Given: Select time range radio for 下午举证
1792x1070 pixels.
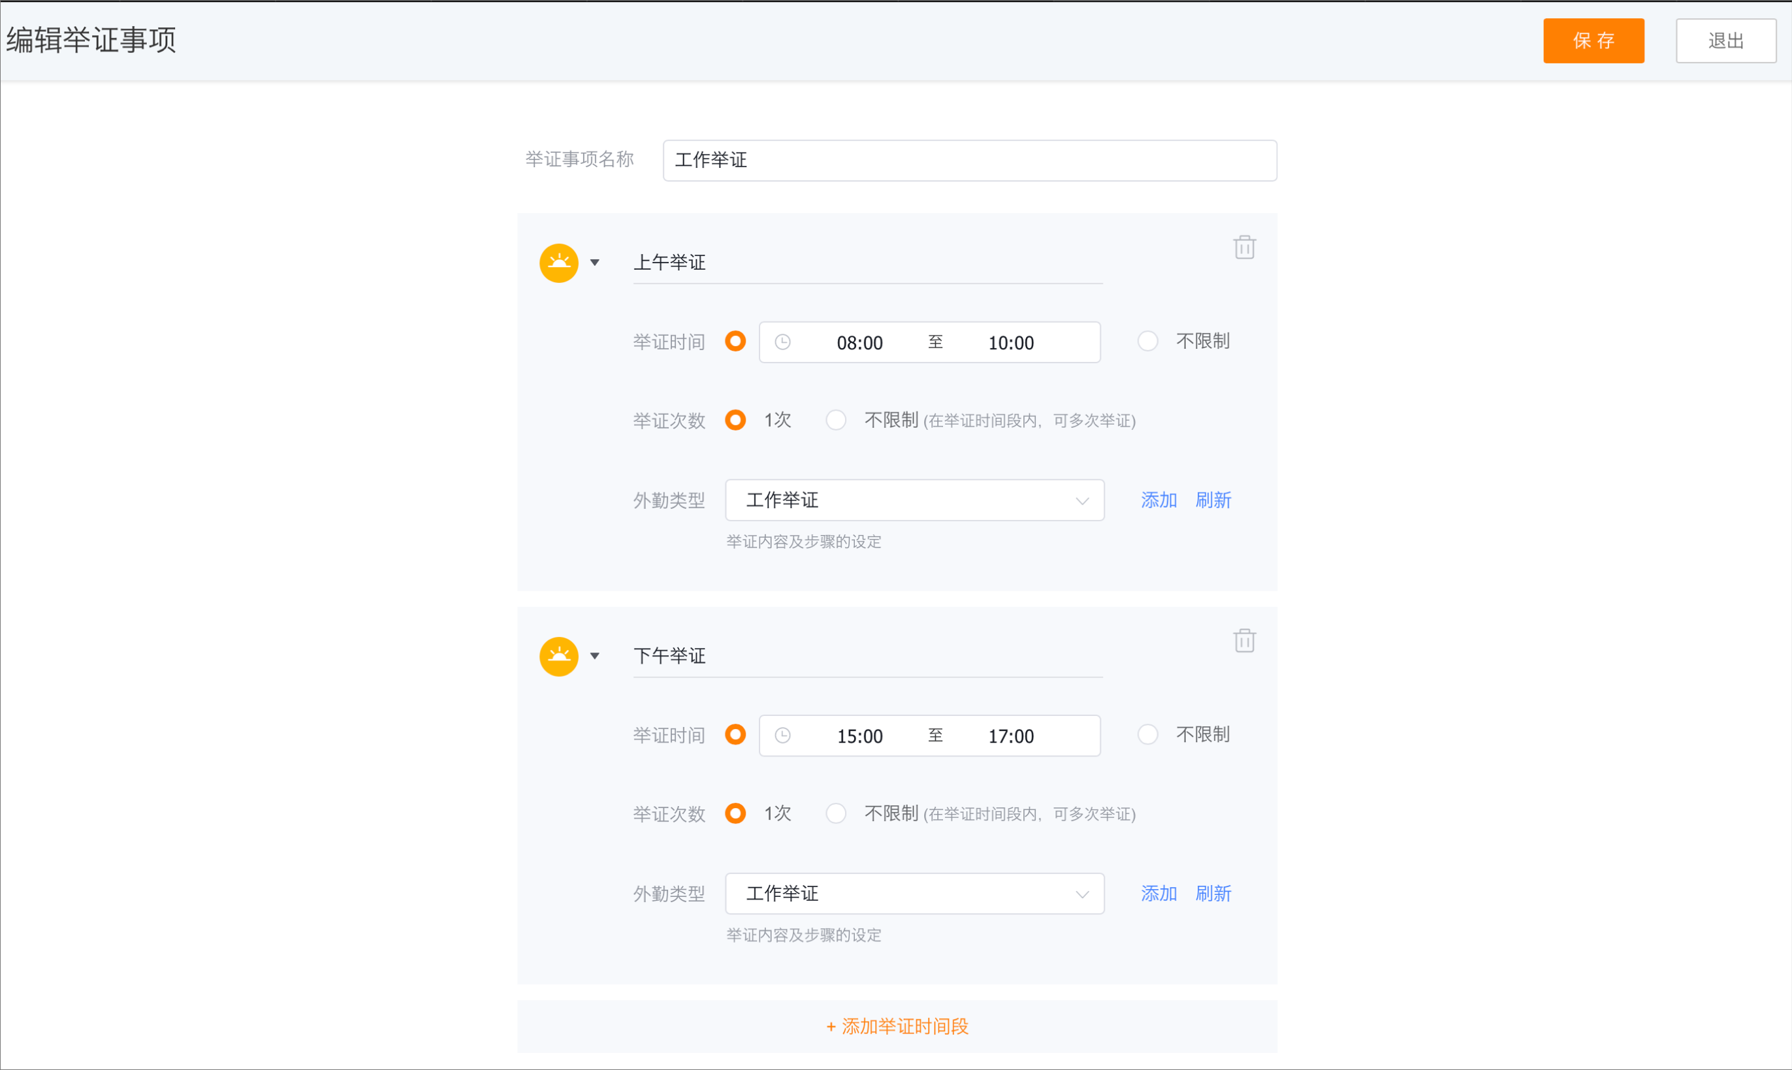Looking at the screenshot, I should pyautogui.click(x=735, y=735).
